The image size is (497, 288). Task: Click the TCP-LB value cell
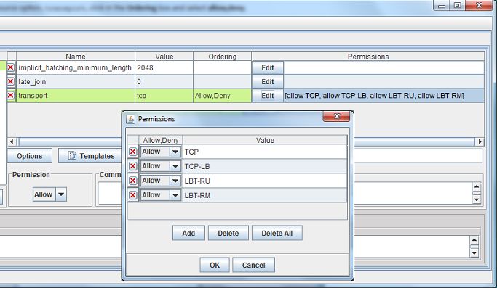point(265,166)
